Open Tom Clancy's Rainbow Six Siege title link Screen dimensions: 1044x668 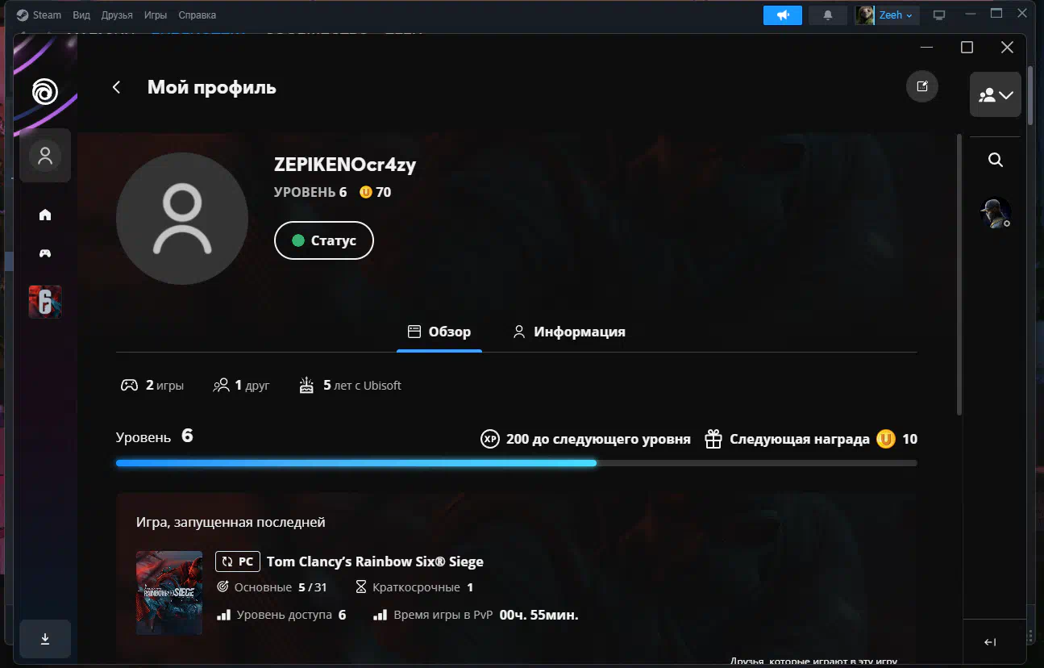tap(375, 562)
